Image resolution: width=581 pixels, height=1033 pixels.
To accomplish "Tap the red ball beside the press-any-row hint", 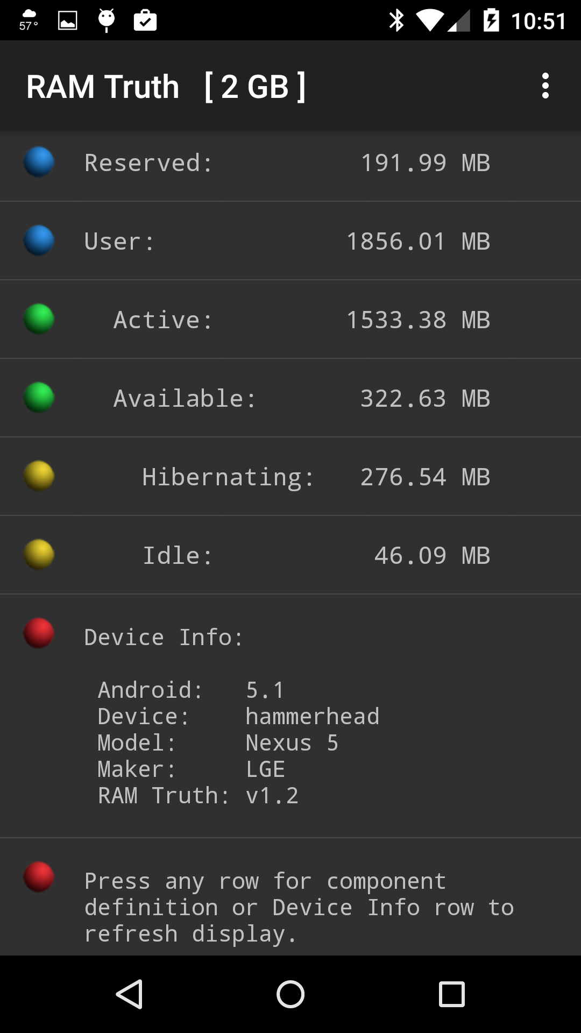I will coord(39,877).
